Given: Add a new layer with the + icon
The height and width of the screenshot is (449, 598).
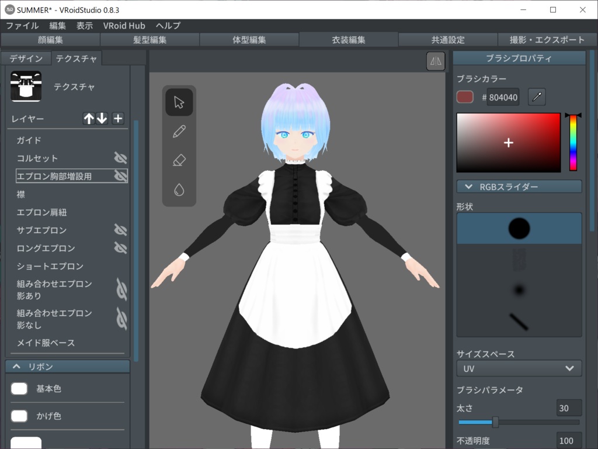Looking at the screenshot, I should [117, 119].
